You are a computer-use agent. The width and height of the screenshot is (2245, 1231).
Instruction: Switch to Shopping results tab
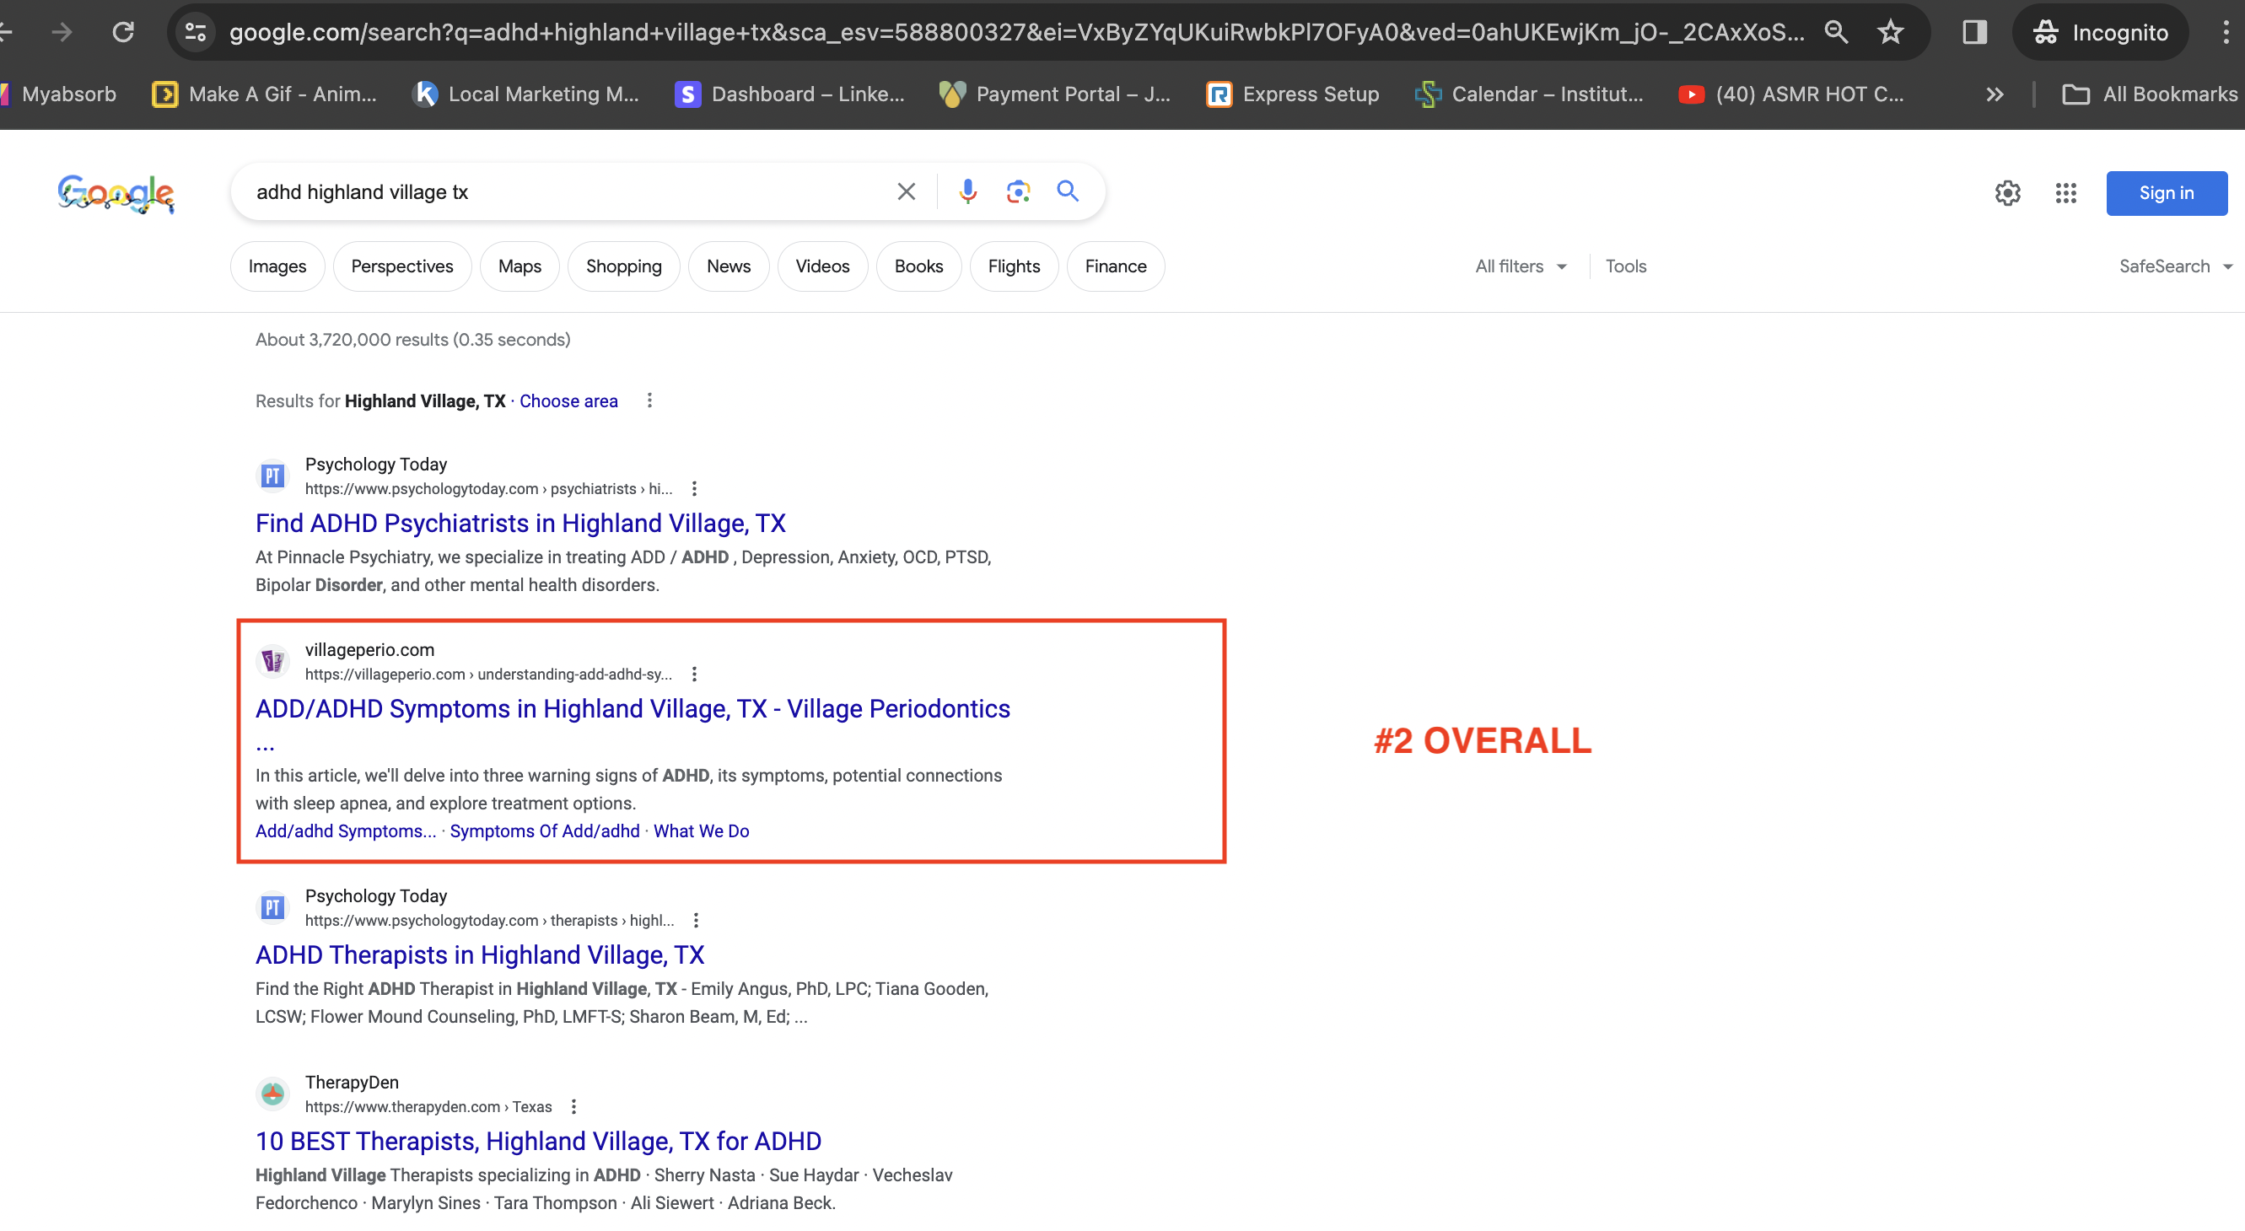623,266
